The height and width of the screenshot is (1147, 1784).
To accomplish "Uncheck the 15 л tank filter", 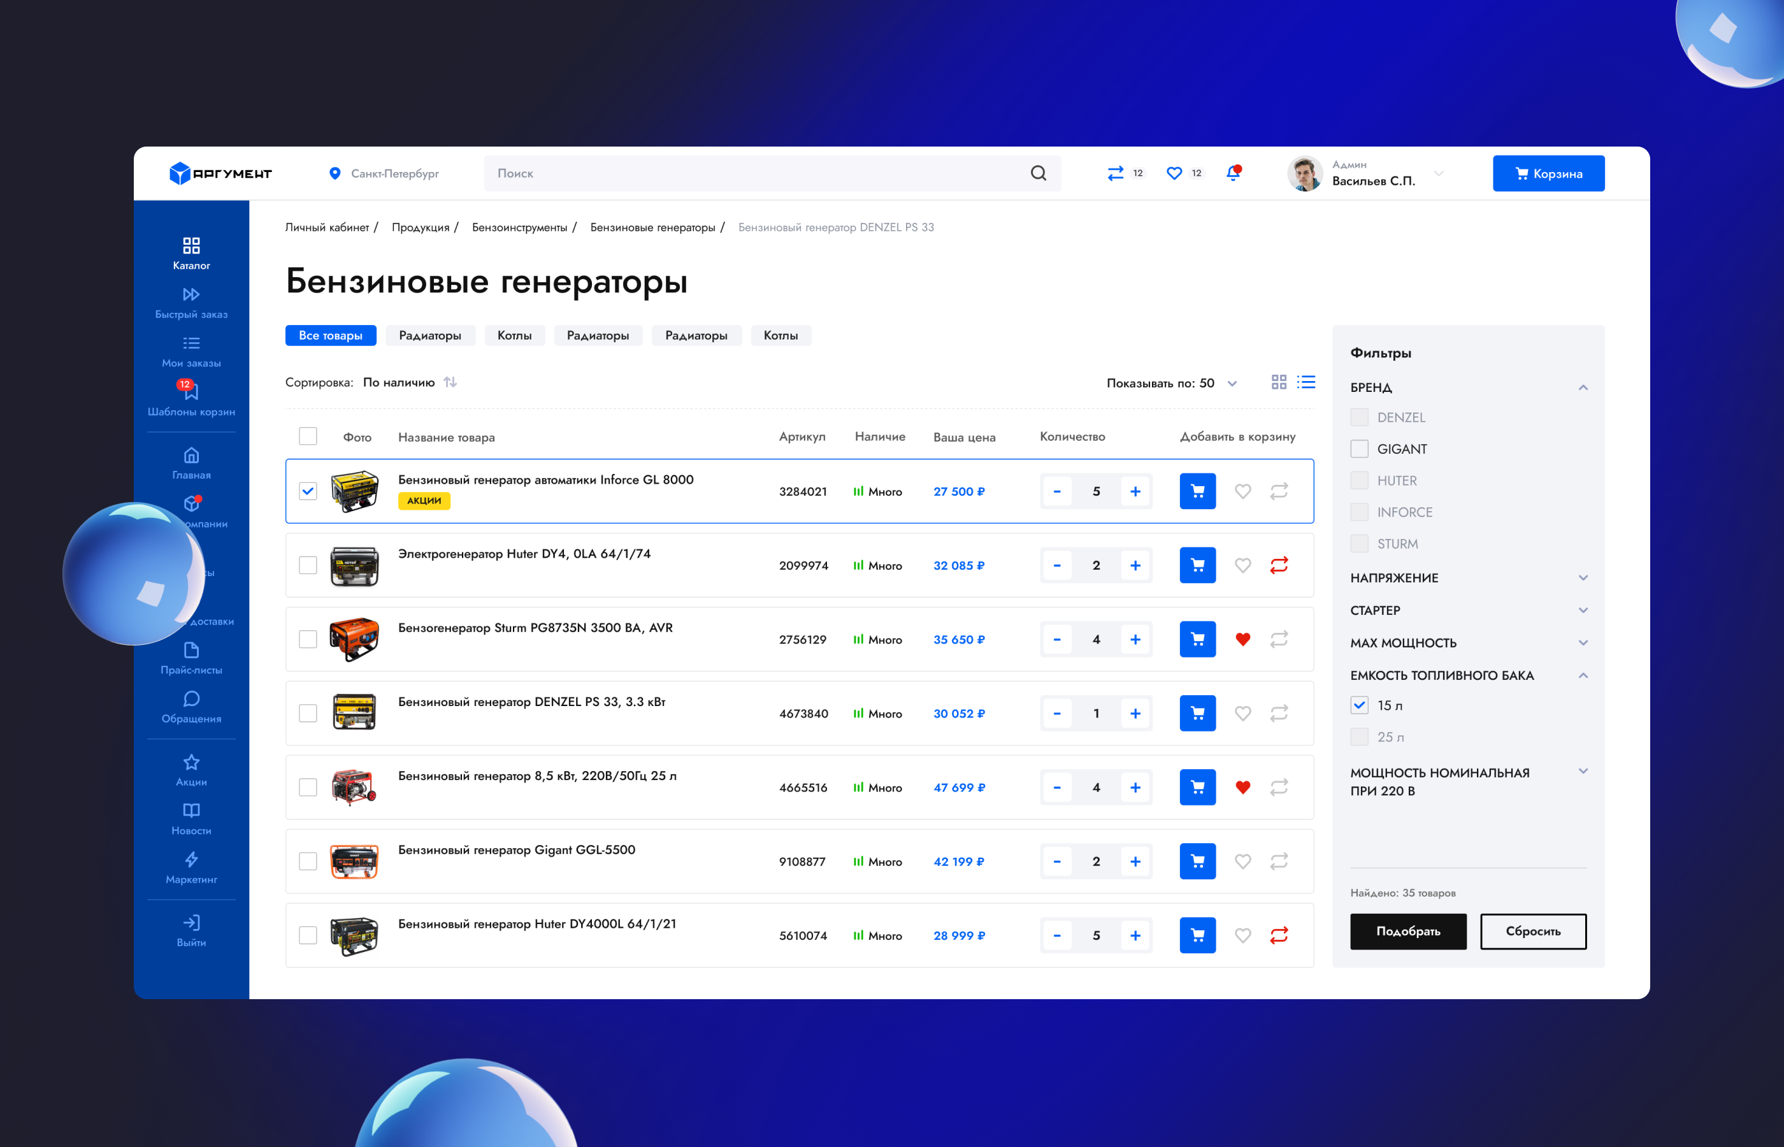I will point(1359,705).
